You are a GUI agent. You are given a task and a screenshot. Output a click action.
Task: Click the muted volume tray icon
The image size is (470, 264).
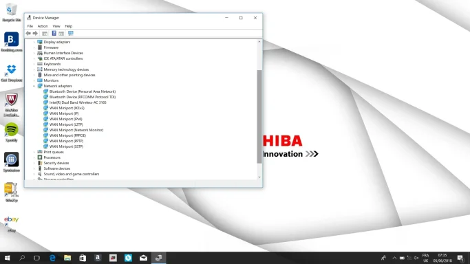pos(416,258)
